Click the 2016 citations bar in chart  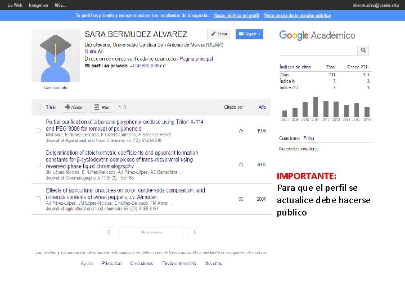[x=367, y=112]
